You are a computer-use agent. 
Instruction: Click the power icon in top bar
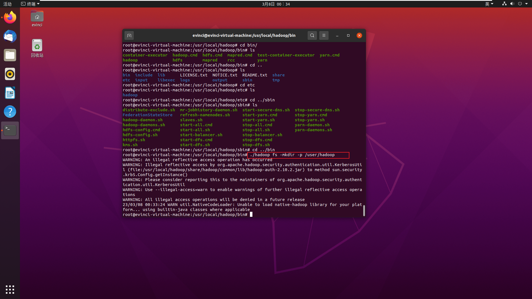point(520,4)
